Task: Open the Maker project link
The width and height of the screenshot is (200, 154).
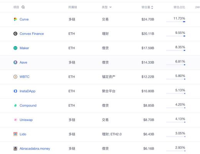Action: click(24, 48)
